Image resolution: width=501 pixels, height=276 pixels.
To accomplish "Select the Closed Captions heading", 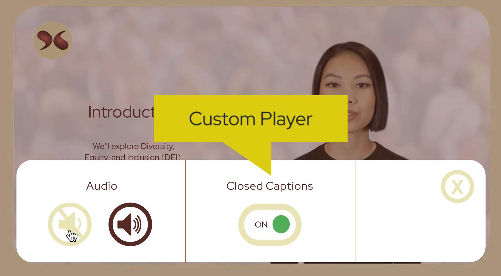I will (x=270, y=186).
